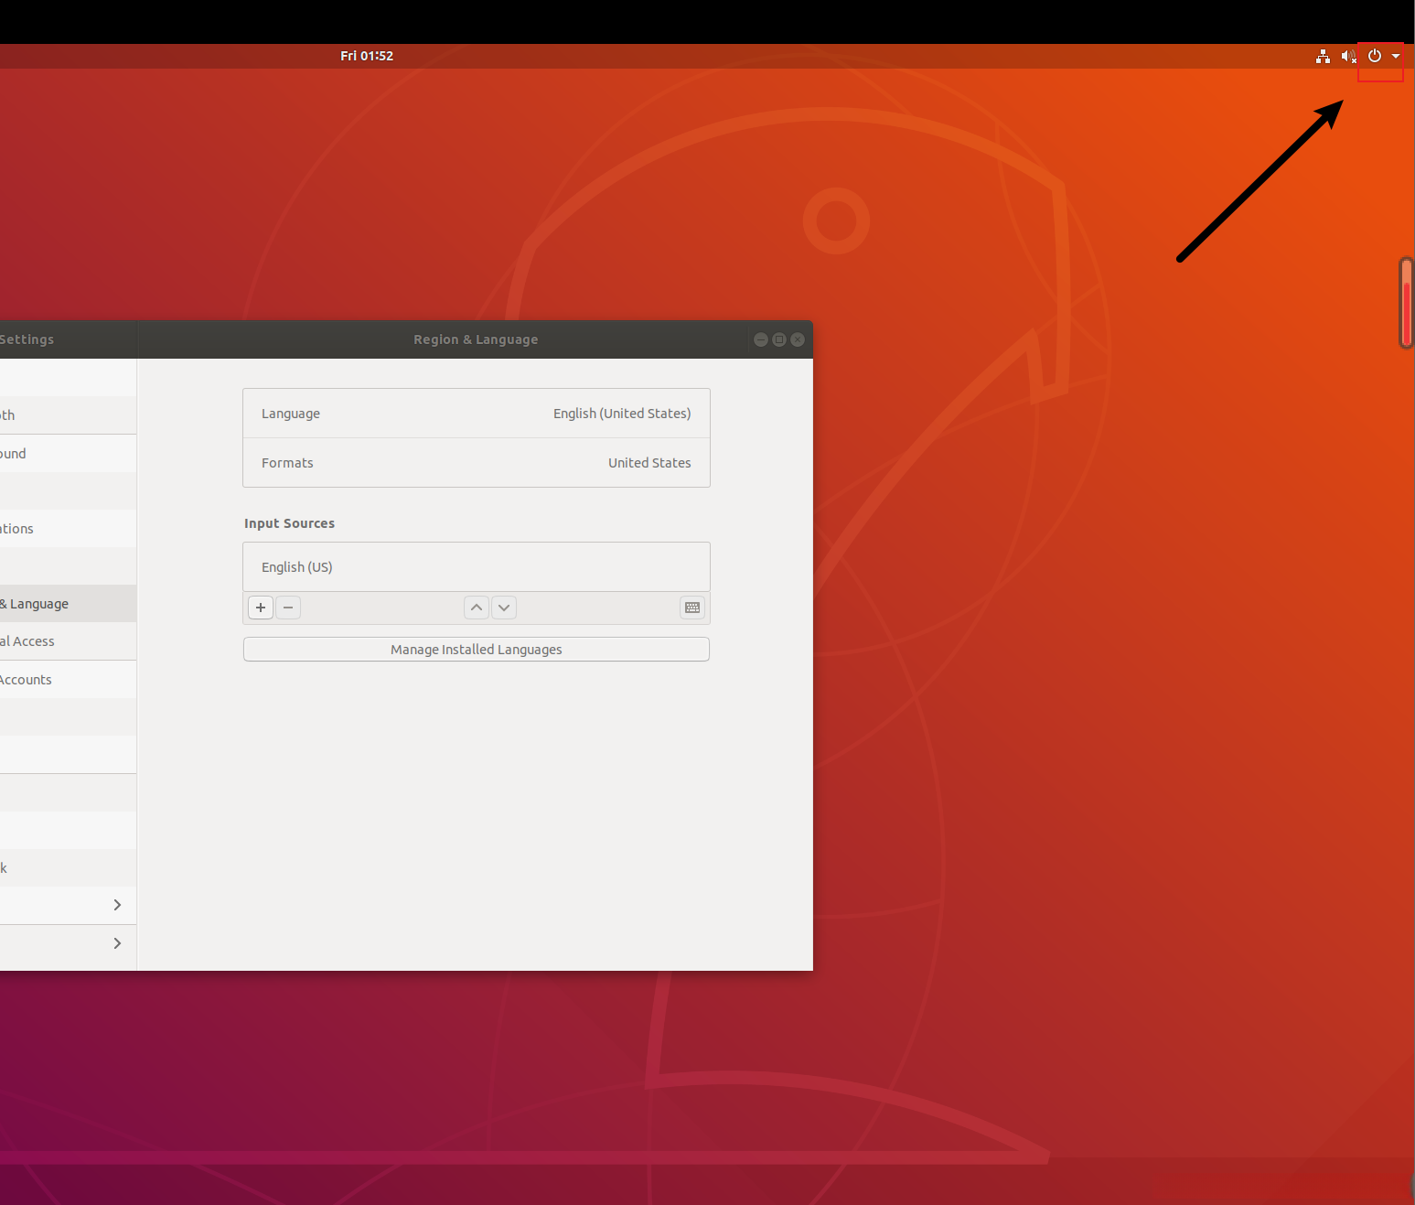Click the muted volume speaker icon
1415x1205 pixels.
coord(1349,57)
